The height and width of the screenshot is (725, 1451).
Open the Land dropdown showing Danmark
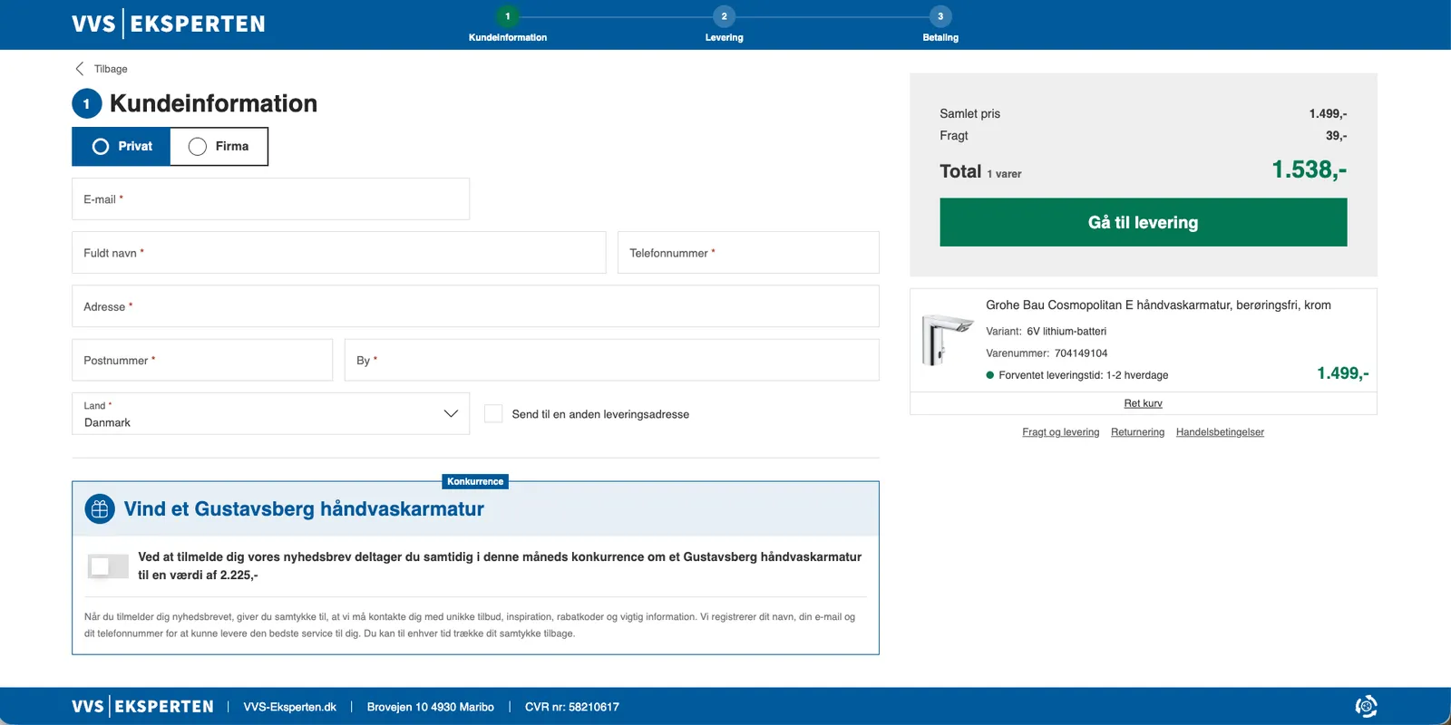[270, 413]
